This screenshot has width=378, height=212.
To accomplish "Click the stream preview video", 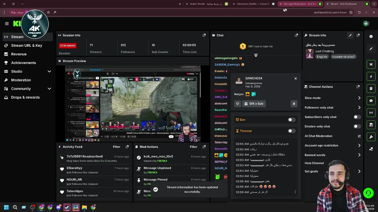I will click(x=133, y=104).
